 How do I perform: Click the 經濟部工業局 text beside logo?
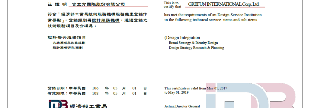click(88, 106)
